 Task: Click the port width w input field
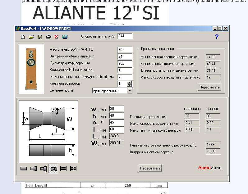coord(117,109)
